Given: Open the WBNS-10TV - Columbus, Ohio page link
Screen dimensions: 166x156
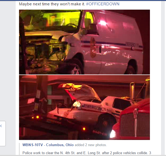Looking at the screenshot, I should coord(48,145).
